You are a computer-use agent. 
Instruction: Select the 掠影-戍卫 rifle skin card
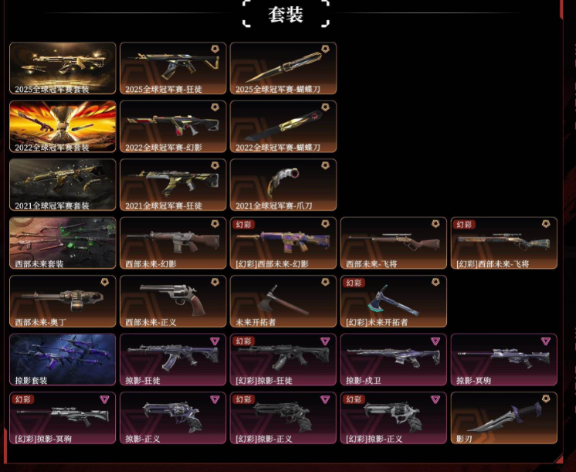394,359
